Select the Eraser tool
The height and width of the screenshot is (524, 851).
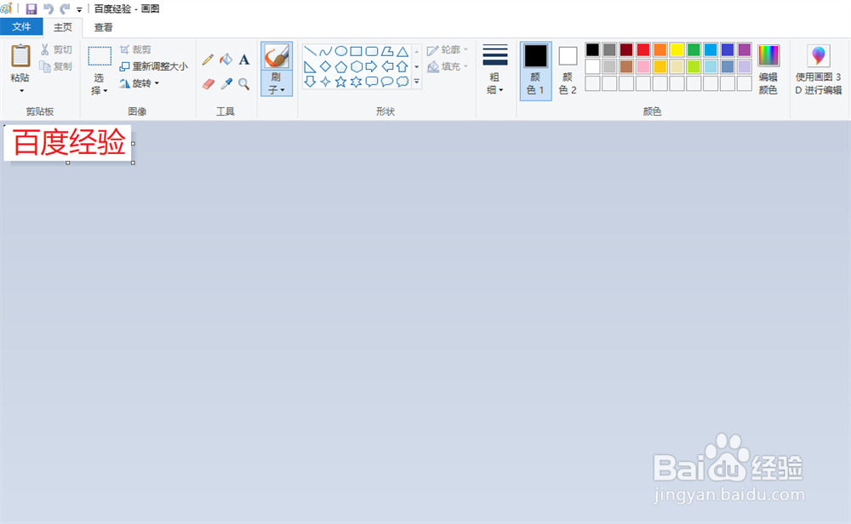[x=208, y=84]
